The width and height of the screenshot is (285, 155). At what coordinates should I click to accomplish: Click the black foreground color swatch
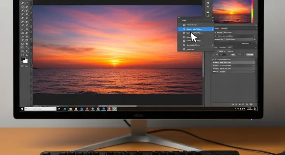(23, 59)
